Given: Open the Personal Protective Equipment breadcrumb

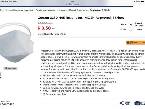Looking at the screenshot, I should click(x=20, y=10).
